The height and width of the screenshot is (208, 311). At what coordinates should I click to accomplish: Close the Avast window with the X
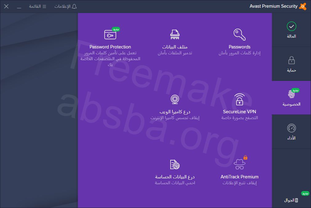[6, 6]
